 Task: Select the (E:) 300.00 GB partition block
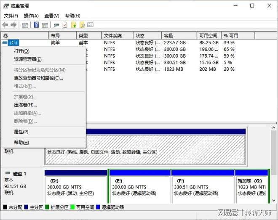pos(139,186)
